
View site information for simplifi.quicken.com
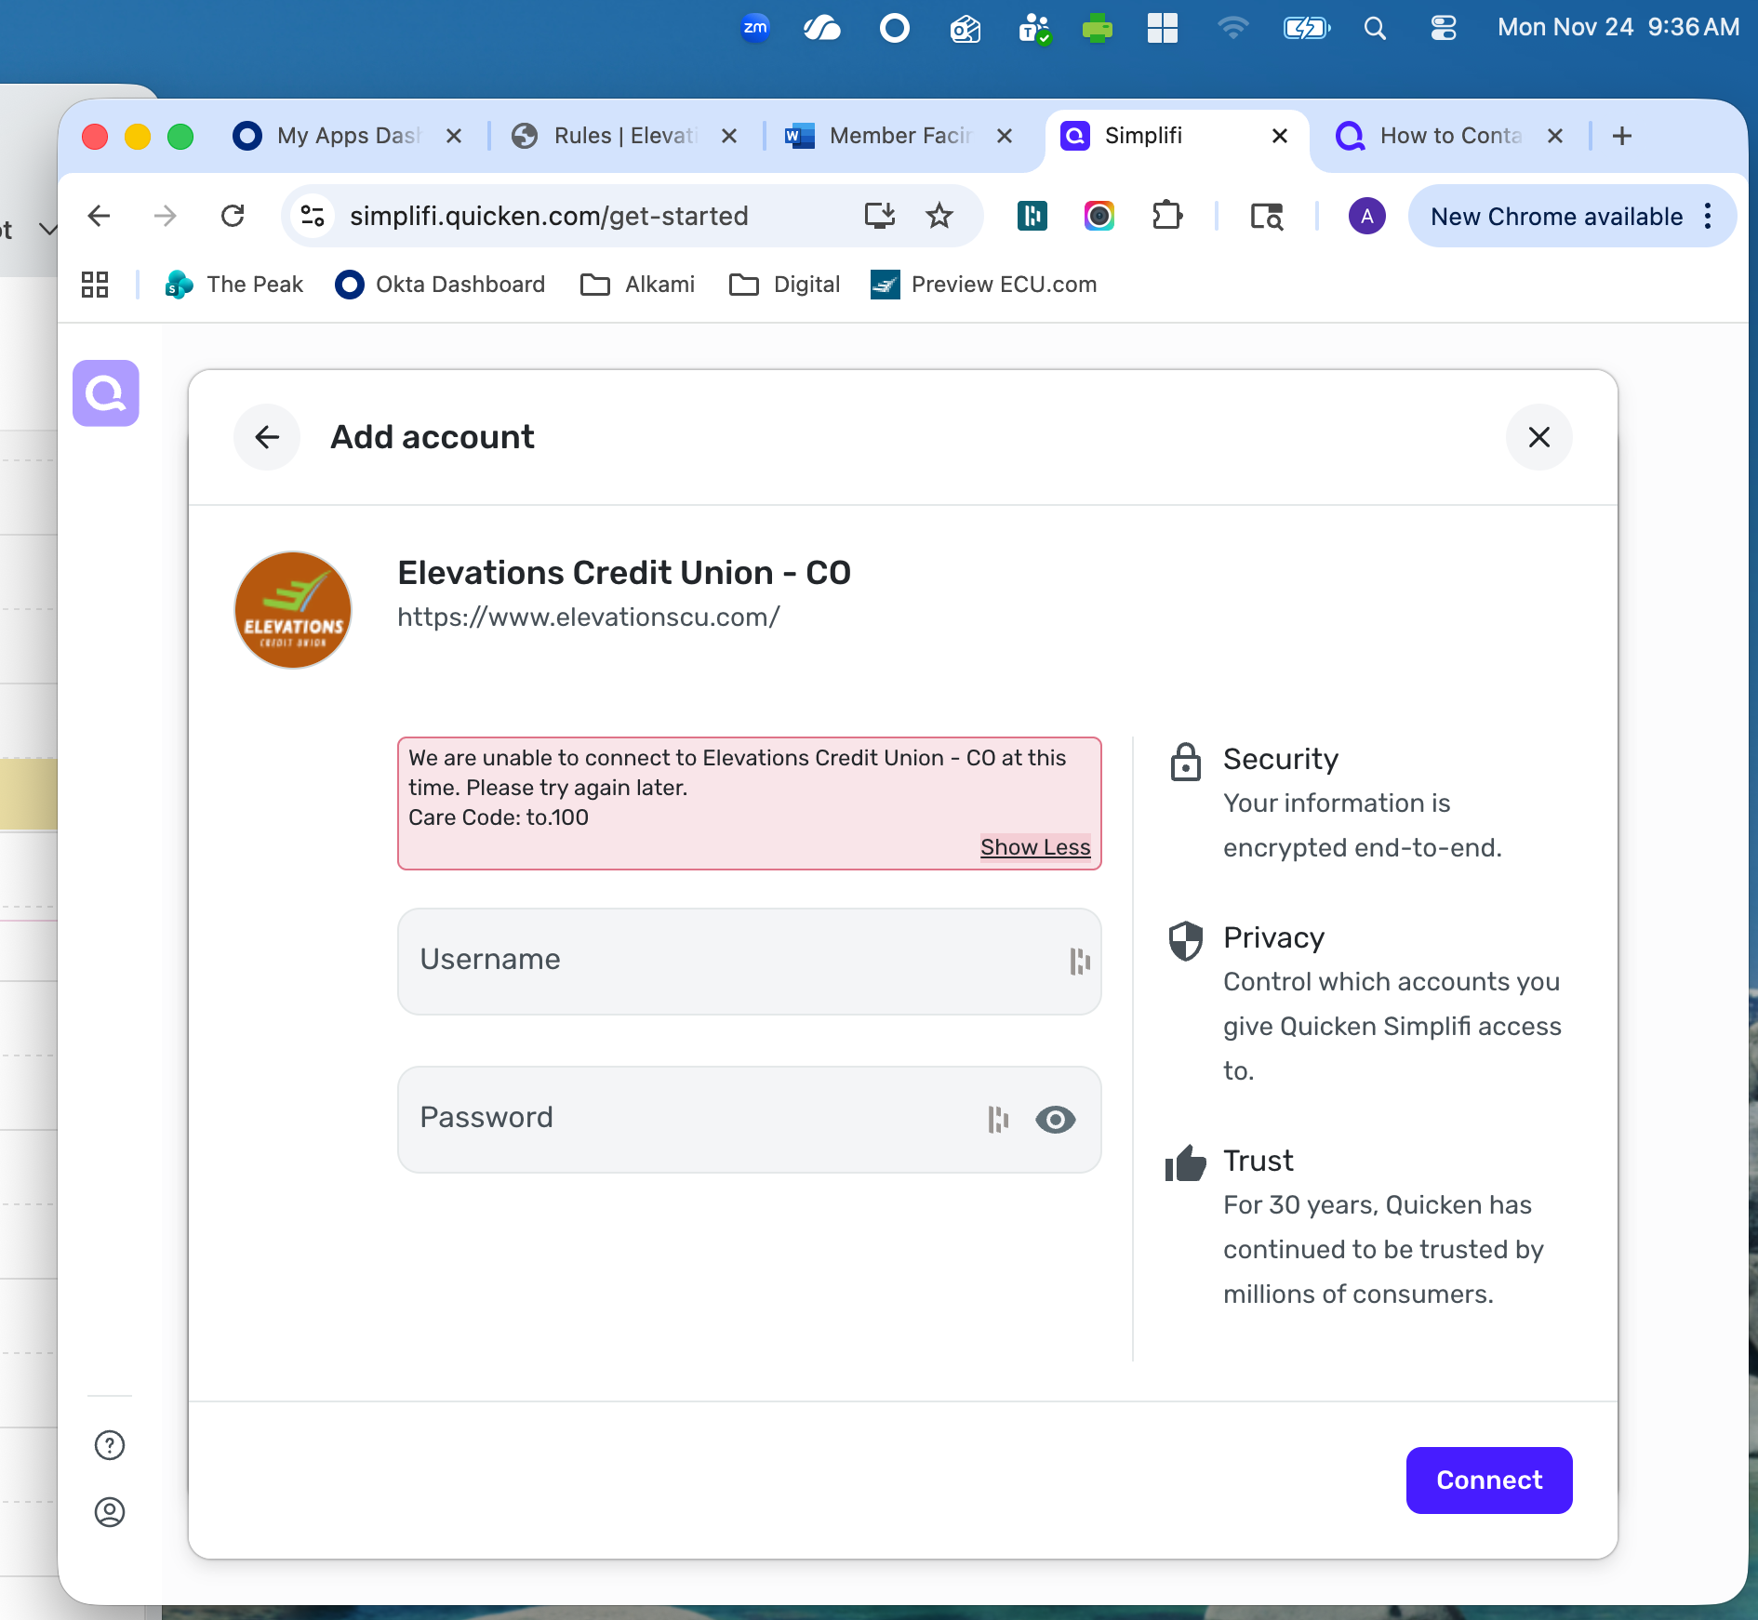point(313,216)
